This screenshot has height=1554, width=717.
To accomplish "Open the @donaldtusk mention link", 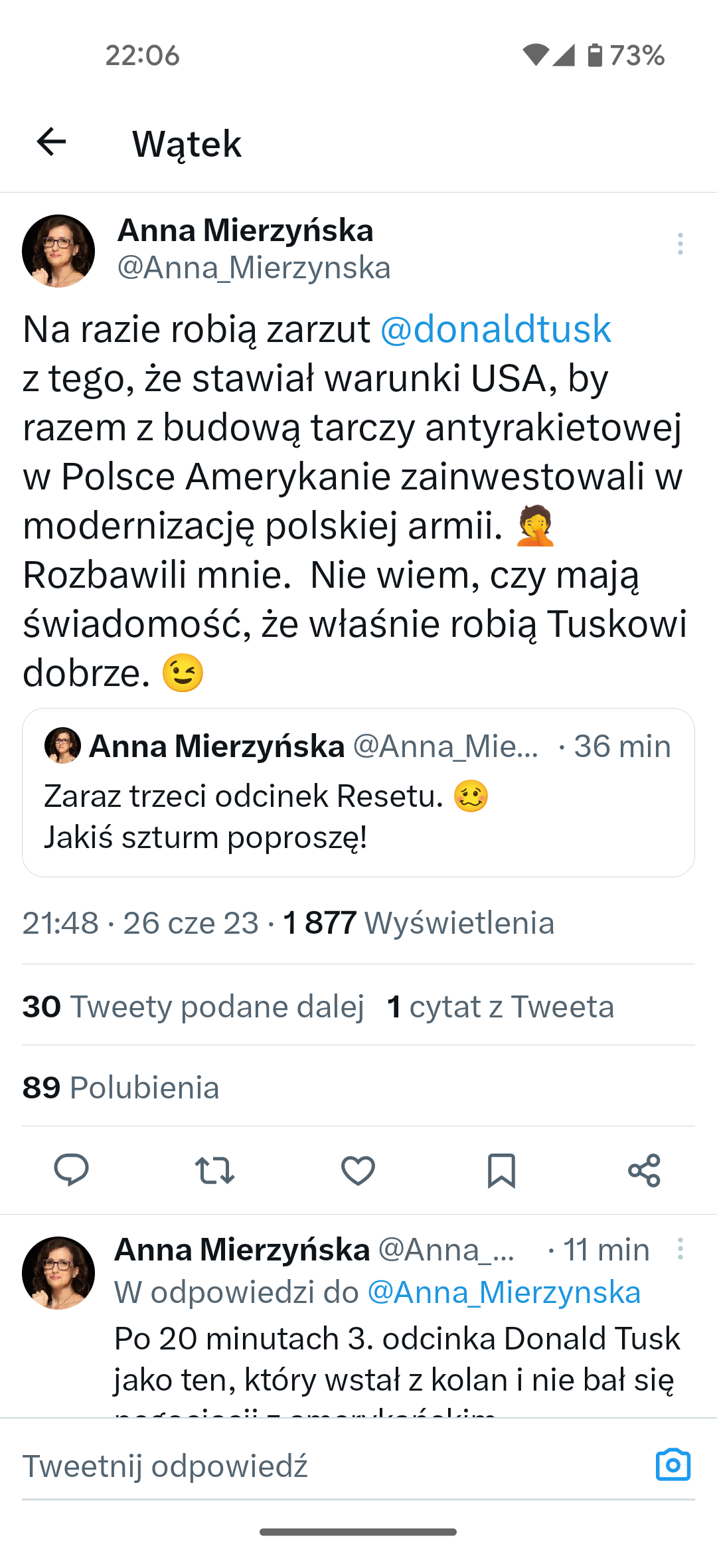I will point(495,329).
